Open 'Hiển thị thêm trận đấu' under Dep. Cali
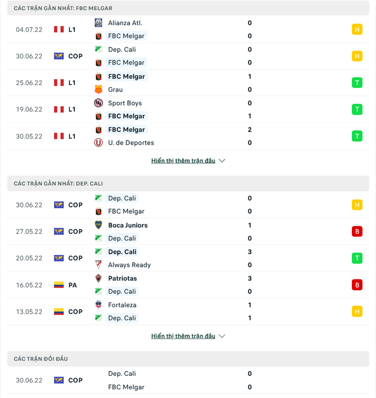The width and height of the screenshot is (376, 398). (183, 336)
